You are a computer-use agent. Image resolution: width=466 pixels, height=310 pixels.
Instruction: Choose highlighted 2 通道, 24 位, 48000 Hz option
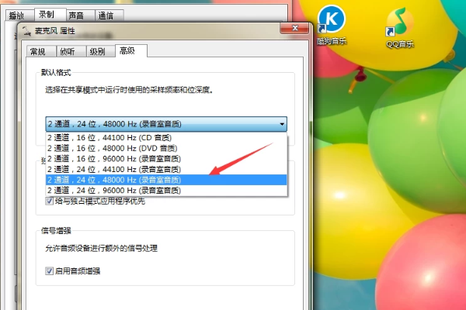pos(166,180)
